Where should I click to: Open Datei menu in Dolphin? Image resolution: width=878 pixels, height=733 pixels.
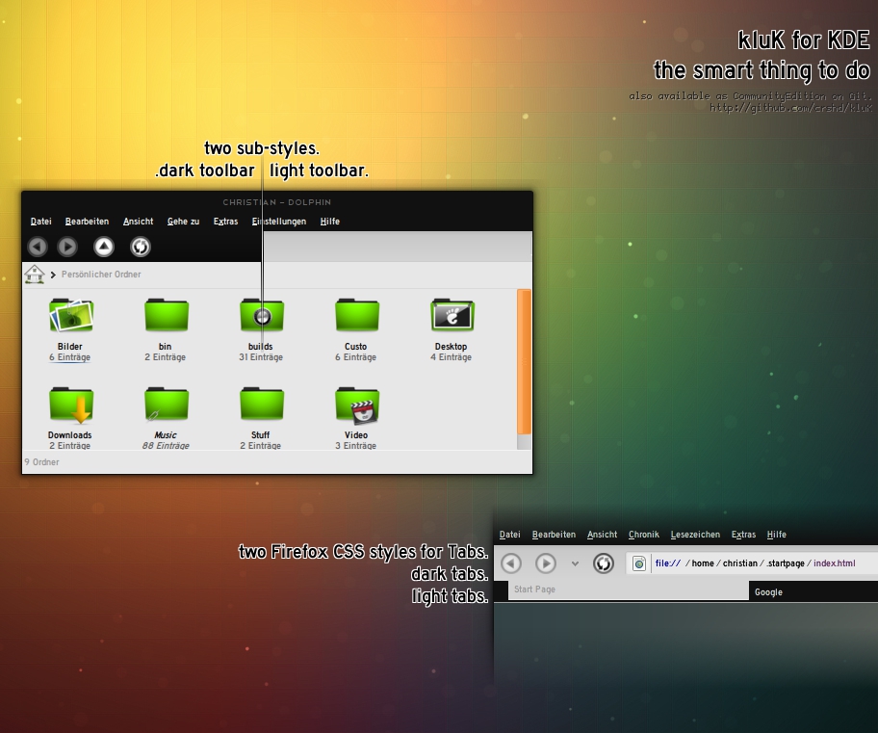pos(40,222)
